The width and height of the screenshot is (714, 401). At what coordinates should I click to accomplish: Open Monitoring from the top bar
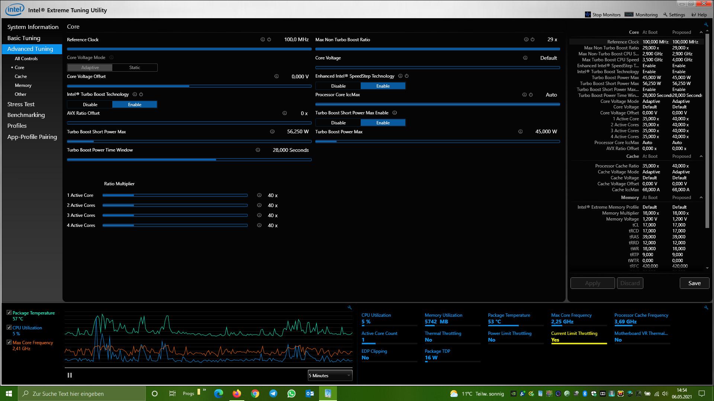pyautogui.click(x=641, y=14)
